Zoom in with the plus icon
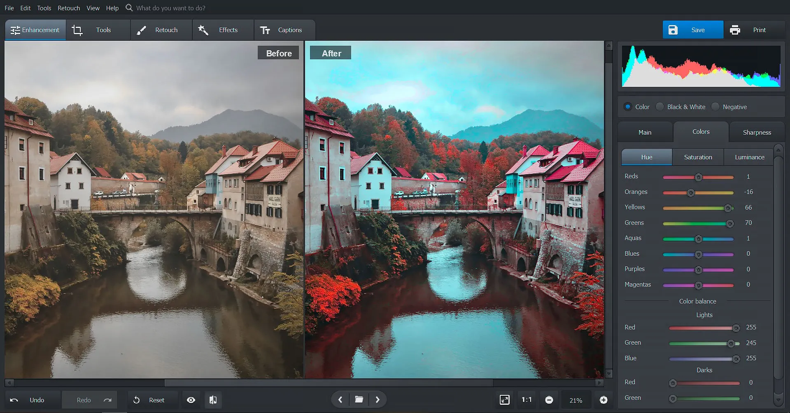The image size is (790, 413). tap(603, 400)
